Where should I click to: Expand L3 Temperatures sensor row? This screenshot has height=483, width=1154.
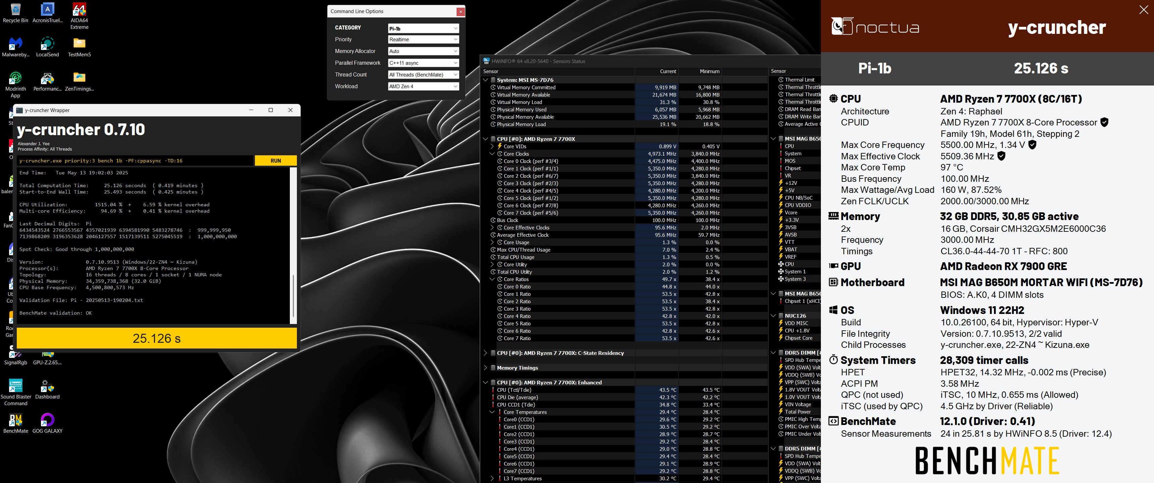[492, 479]
